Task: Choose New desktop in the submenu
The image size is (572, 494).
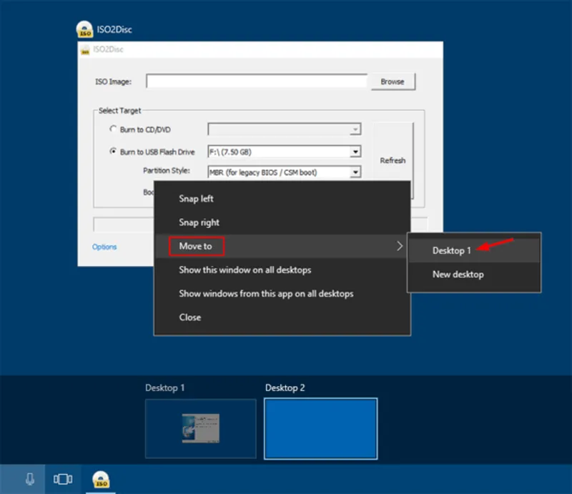Action: pyautogui.click(x=458, y=275)
